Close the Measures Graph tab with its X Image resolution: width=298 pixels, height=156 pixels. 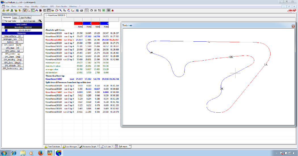(x=98, y=146)
